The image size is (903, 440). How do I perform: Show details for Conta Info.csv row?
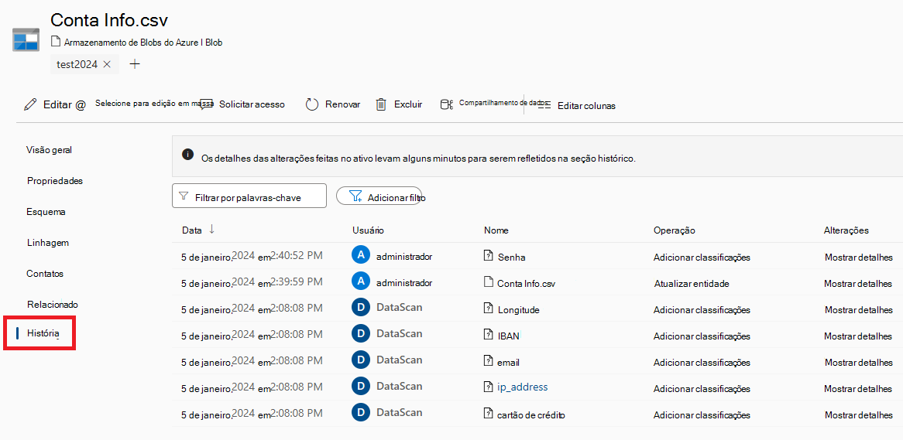coord(858,284)
